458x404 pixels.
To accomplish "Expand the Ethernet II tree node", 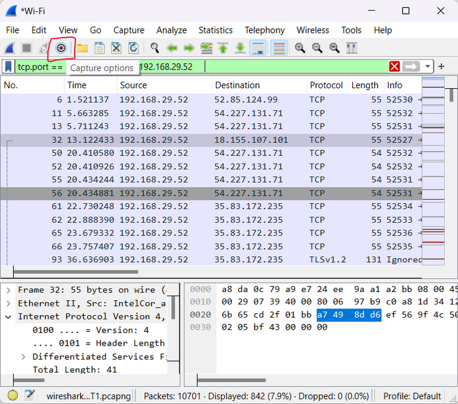I will pos(8,303).
